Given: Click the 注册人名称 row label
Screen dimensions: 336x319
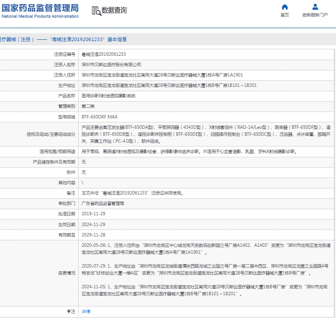Looking at the screenshot, I should coord(64,64).
